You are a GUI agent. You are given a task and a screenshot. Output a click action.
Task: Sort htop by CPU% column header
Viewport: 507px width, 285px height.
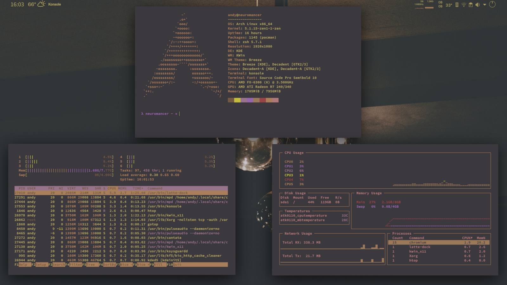[112, 188]
